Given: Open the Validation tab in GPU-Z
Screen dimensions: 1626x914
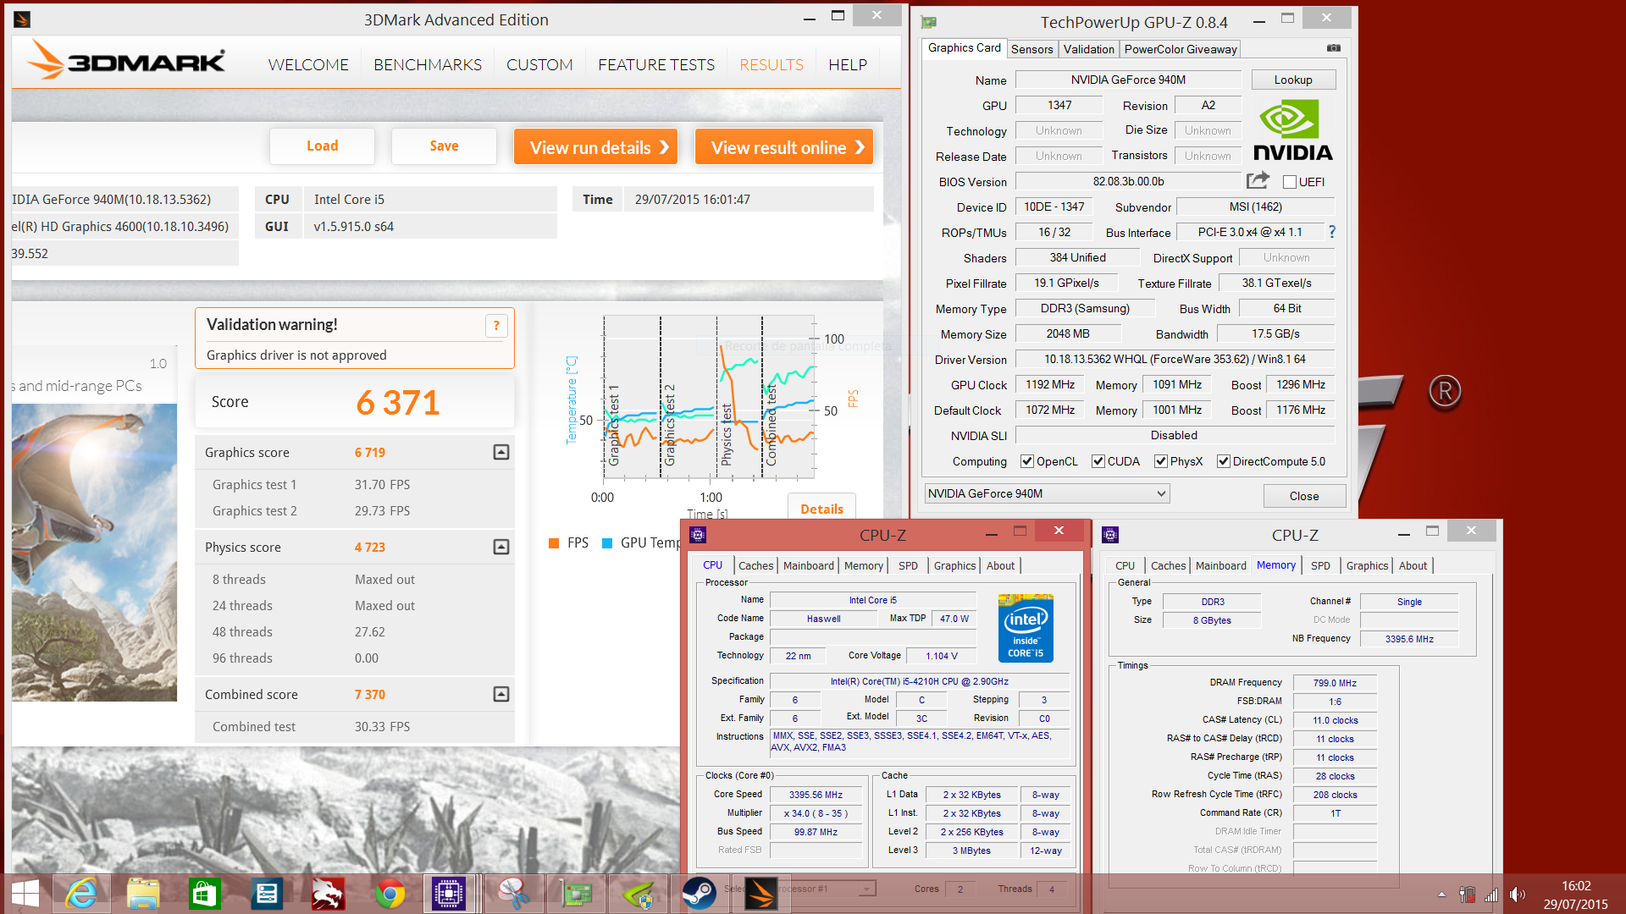Looking at the screenshot, I should click(1088, 49).
